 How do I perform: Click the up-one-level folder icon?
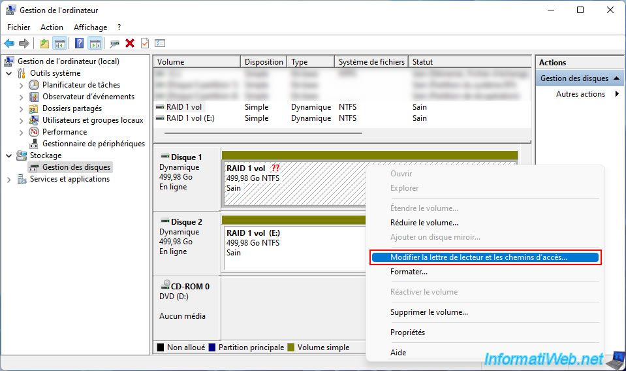44,43
